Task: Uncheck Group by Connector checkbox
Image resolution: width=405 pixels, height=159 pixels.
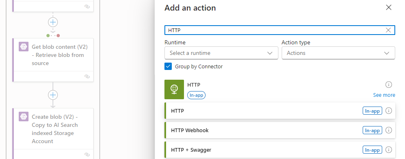Action: coord(168,67)
